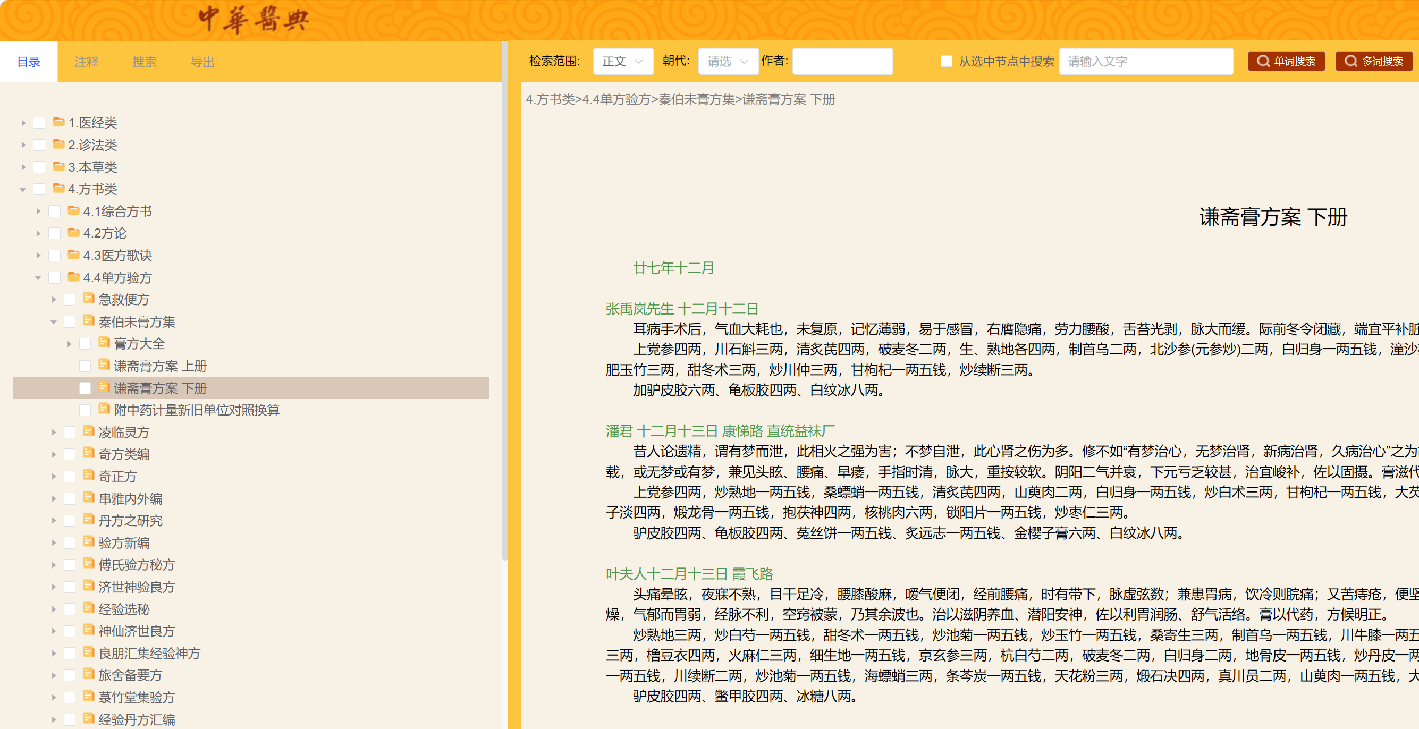This screenshot has height=729, width=1419.
Task: Expand the 4.1综合方书 tree node
Action: (x=38, y=211)
